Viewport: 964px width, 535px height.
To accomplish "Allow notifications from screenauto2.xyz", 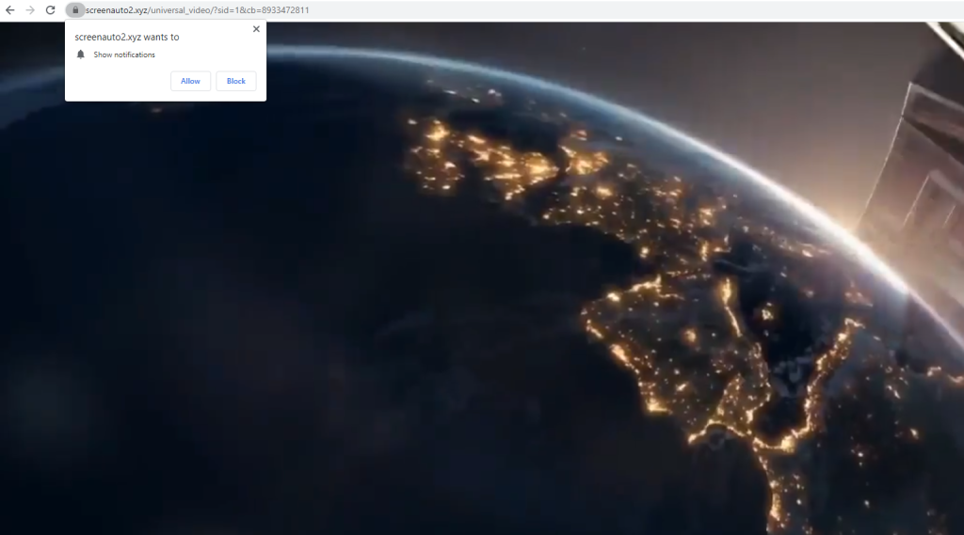I will (x=190, y=81).
